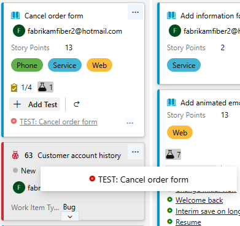
Task: Edit Story Points value 2 on the Add information card
Action: (x=223, y=48)
